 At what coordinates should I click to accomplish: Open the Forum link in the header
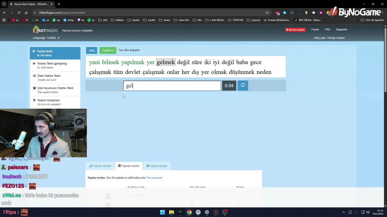[x=315, y=30]
